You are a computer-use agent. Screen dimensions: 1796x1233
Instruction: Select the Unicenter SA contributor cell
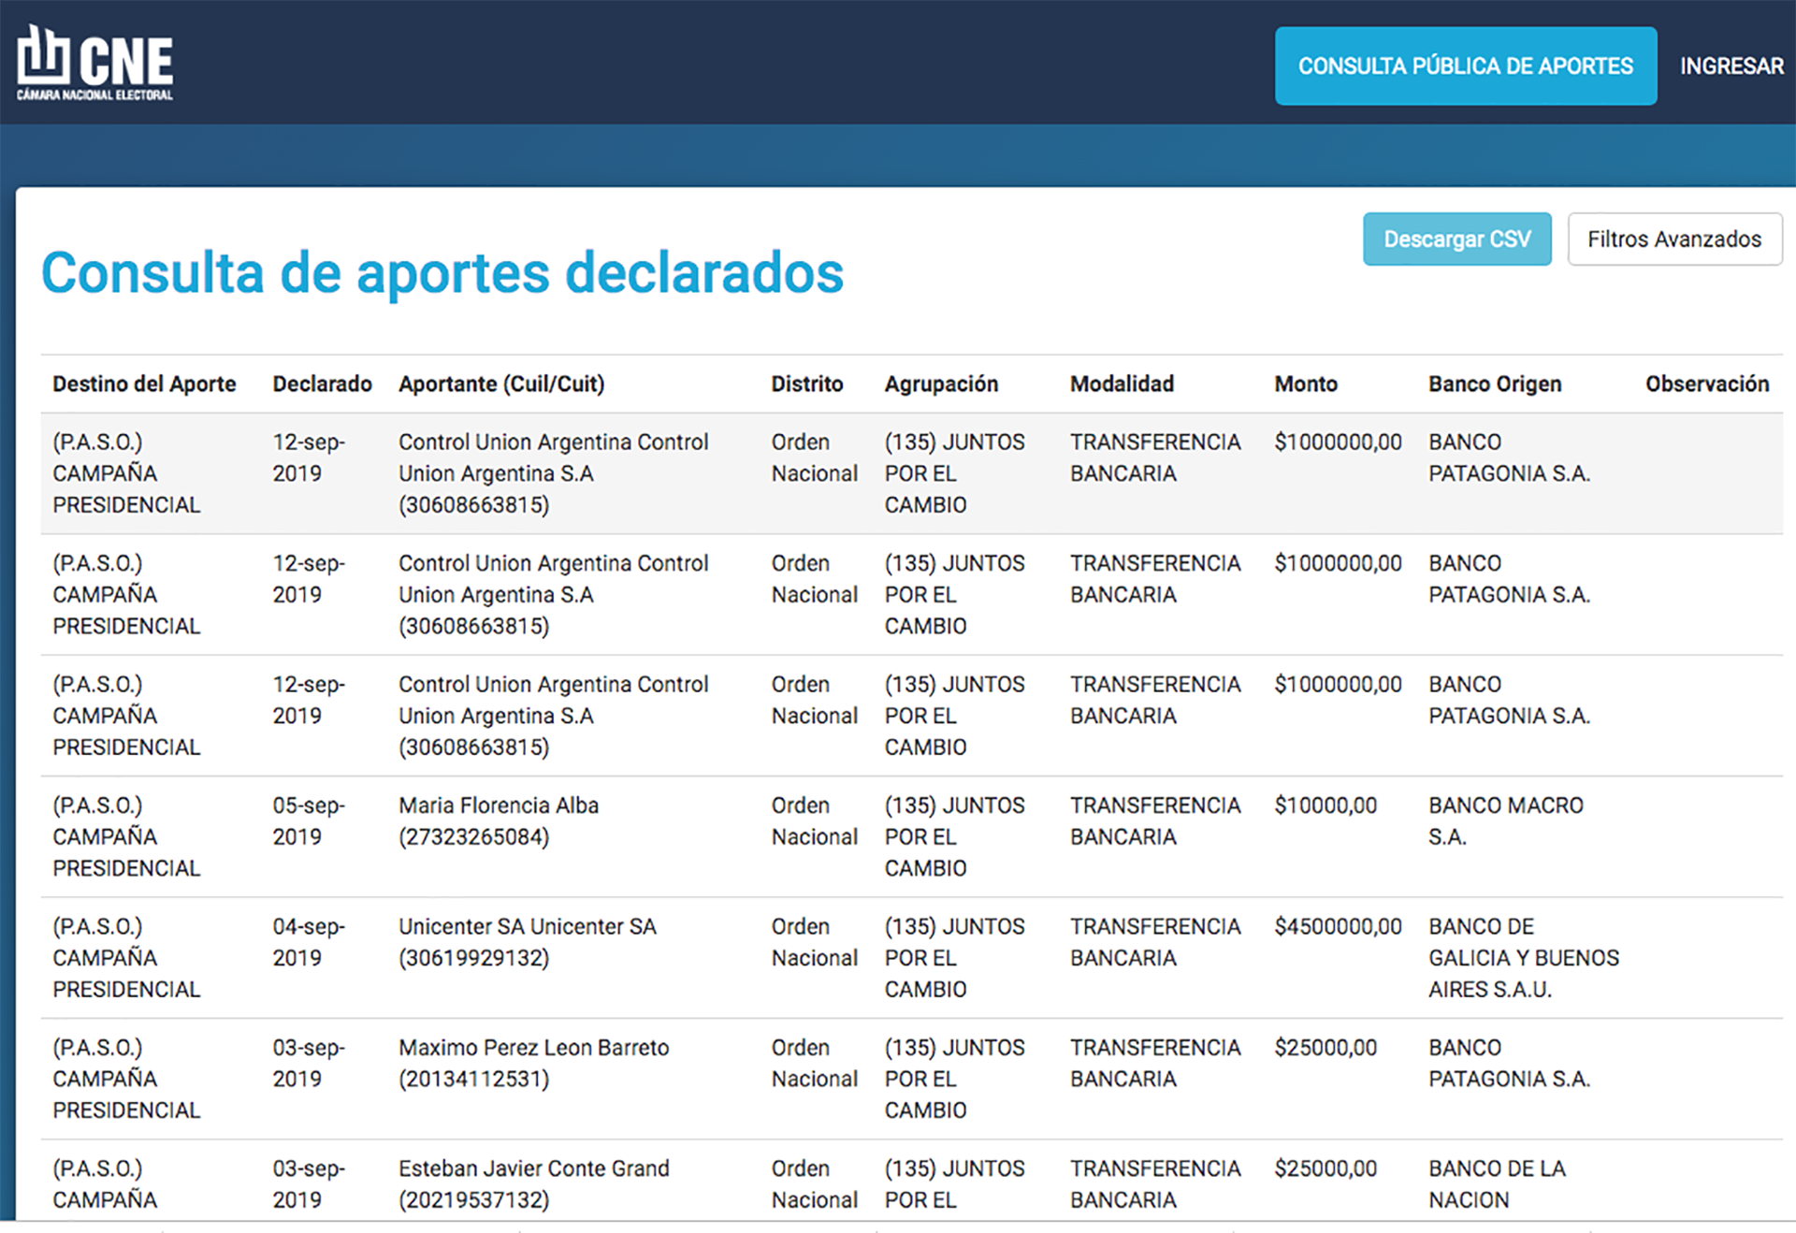[x=528, y=942]
